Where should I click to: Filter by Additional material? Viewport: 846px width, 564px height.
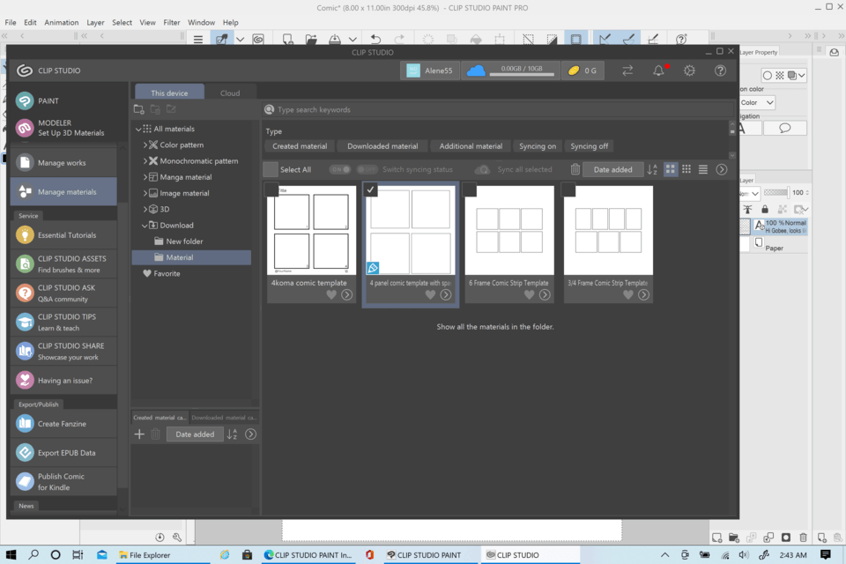(x=471, y=146)
